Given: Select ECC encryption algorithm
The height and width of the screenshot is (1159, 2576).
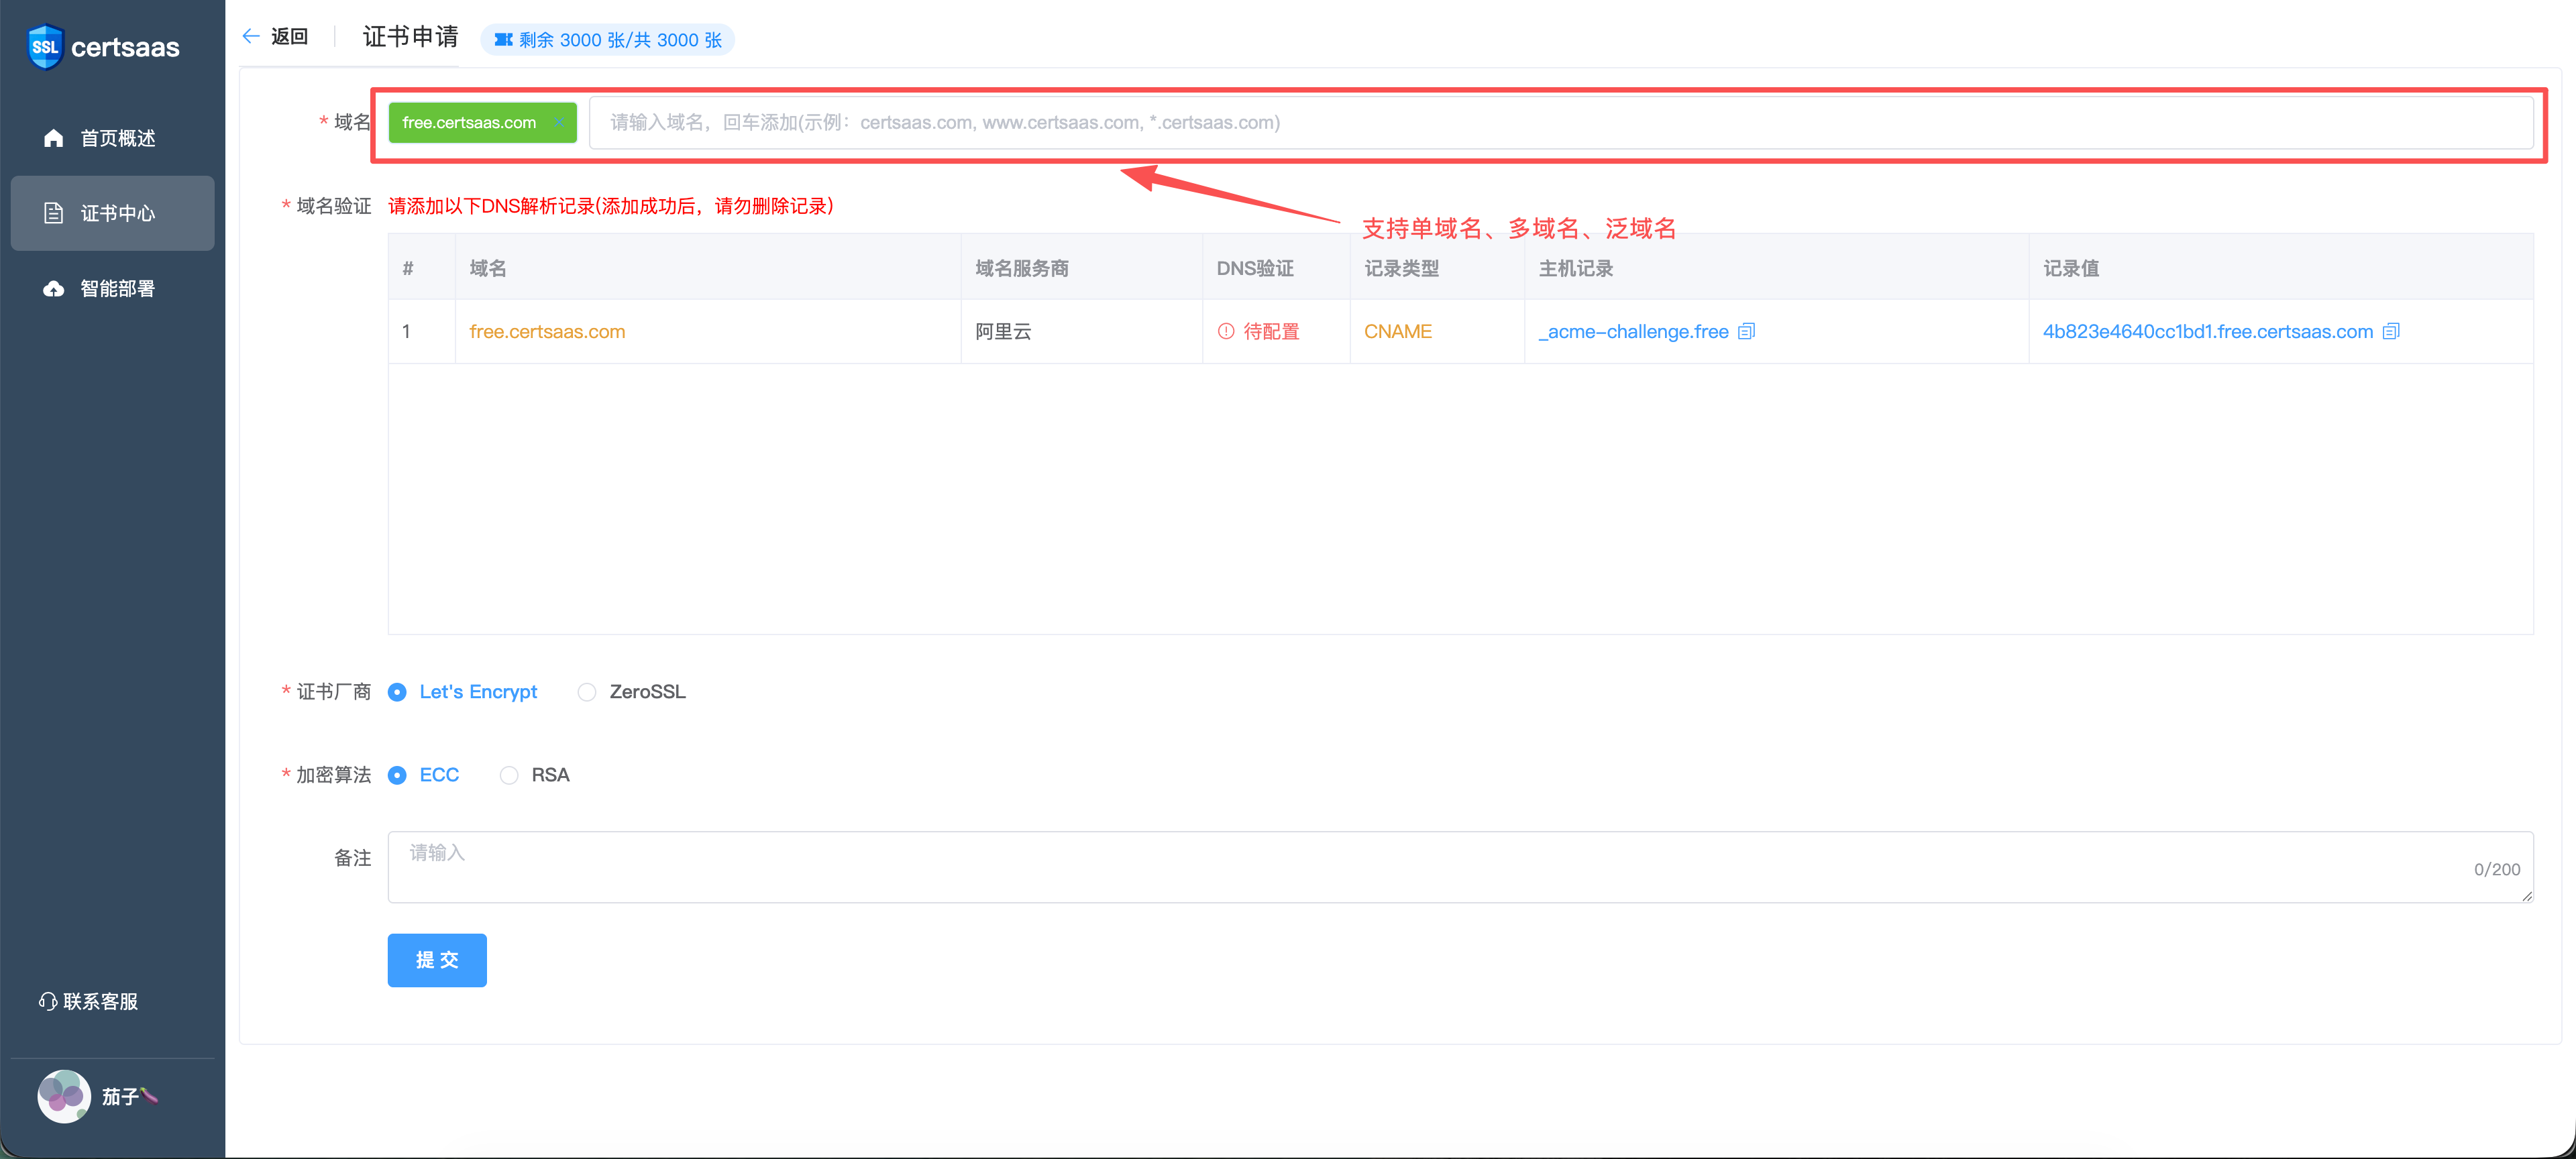Looking at the screenshot, I should coord(424,775).
